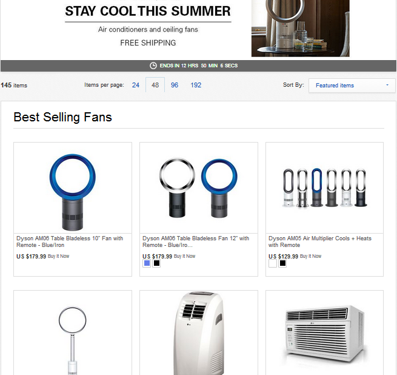397x375 pixels.
Task: Switch to 96 items per page
Action: (x=175, y=85)
